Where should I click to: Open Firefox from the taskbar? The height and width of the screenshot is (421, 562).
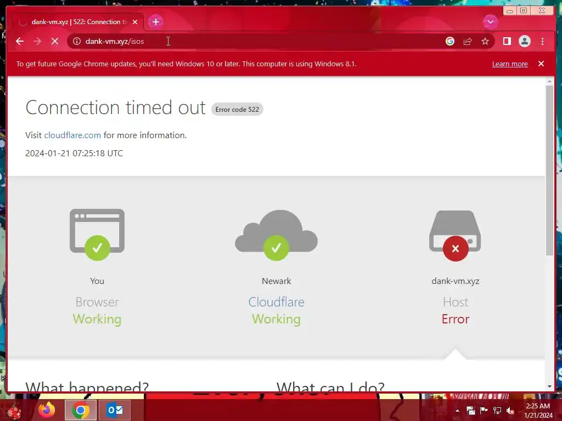click(47, 410)
